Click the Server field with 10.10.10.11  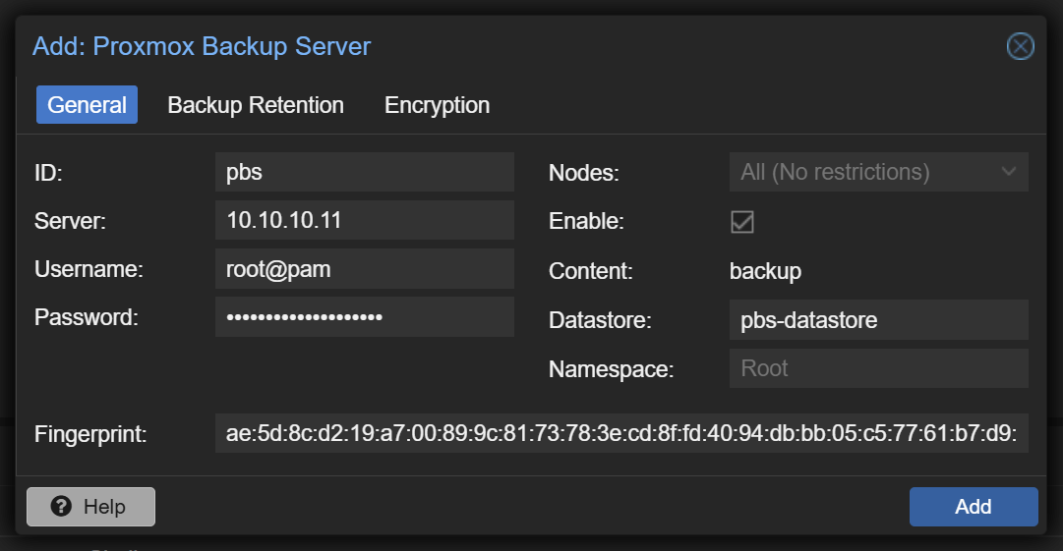(364, 220)
